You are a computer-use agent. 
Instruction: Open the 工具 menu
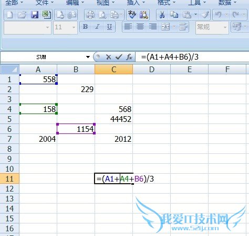point(197,3)
